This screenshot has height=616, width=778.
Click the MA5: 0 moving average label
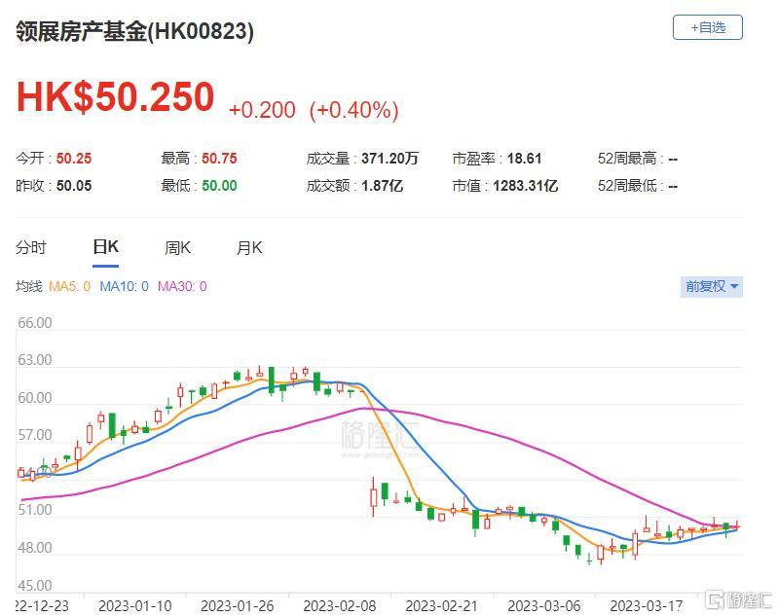69,286
